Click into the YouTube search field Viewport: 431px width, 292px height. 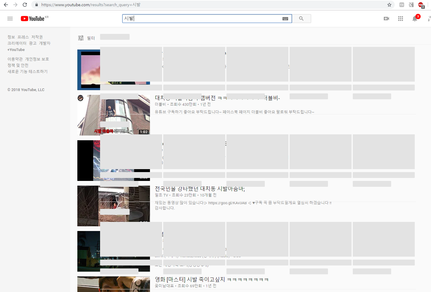pos(201,19)
